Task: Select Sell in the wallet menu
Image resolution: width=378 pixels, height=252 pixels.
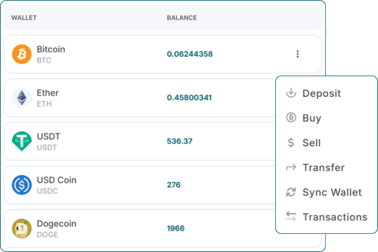Action: click(311, 143)
